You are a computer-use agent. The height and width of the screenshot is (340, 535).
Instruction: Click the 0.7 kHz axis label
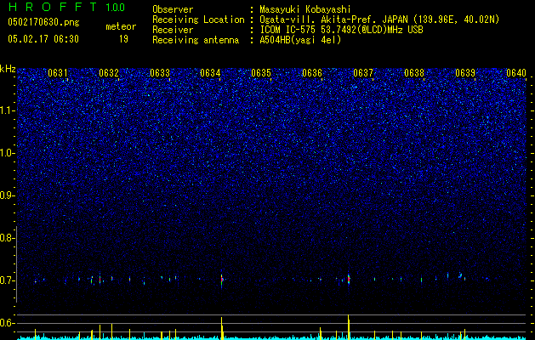[6, 280]
